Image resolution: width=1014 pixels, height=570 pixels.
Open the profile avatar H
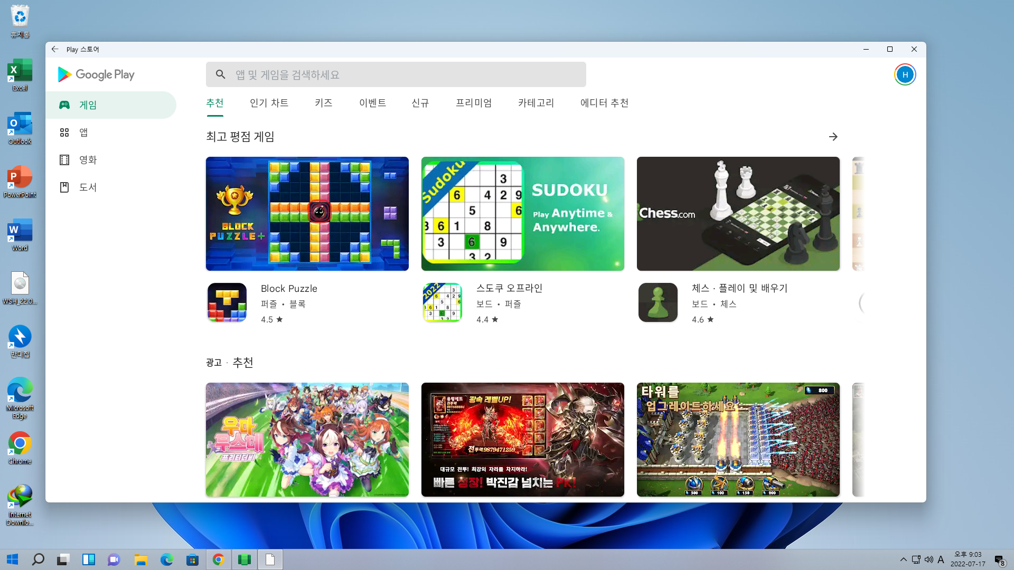[x=905, y=74]
